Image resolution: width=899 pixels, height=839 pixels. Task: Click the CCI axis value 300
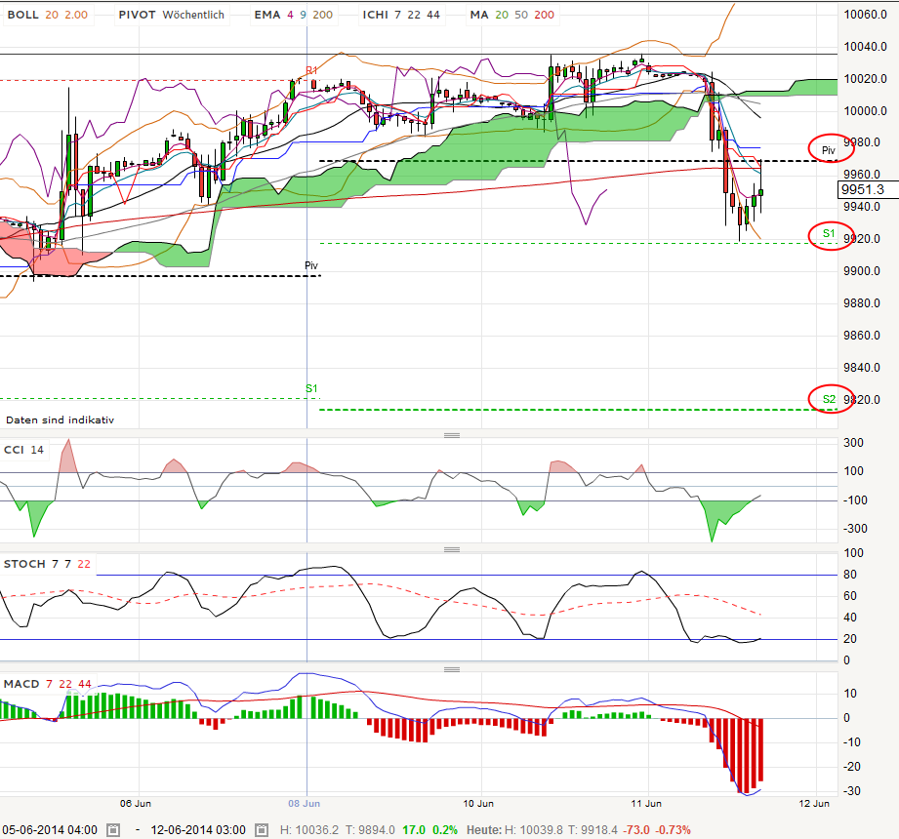[x=853, y=442]
